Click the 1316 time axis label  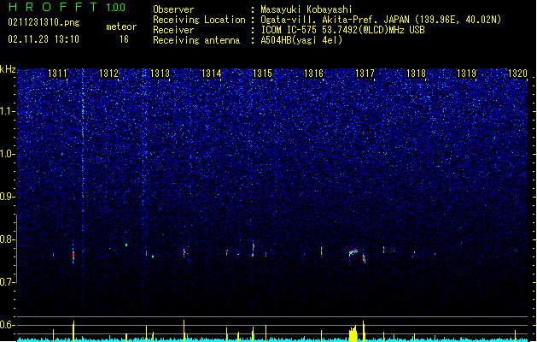[313, 74]
